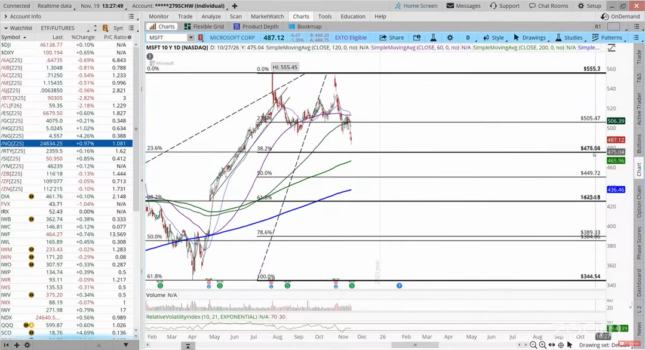Sort watchlist by %Change column header
Screen dimensions: 645x350
click(x=82, y=37)
